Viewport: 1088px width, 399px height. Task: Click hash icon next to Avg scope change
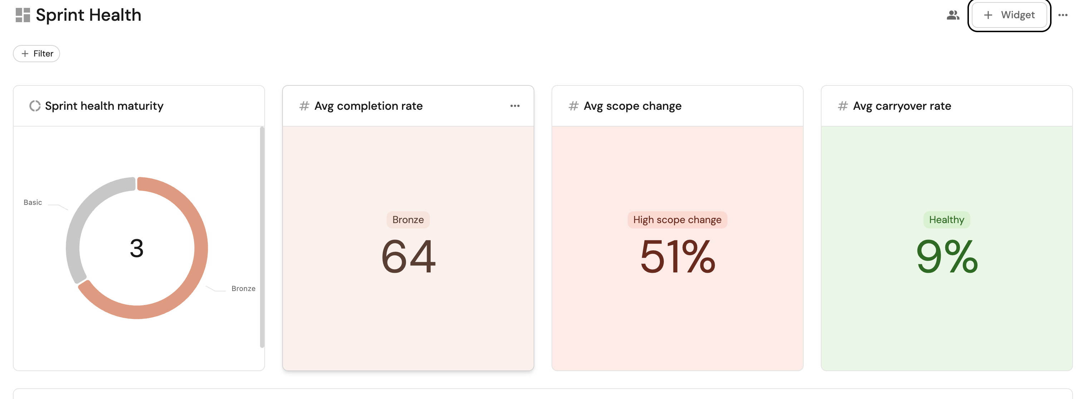tap(573, 106)
